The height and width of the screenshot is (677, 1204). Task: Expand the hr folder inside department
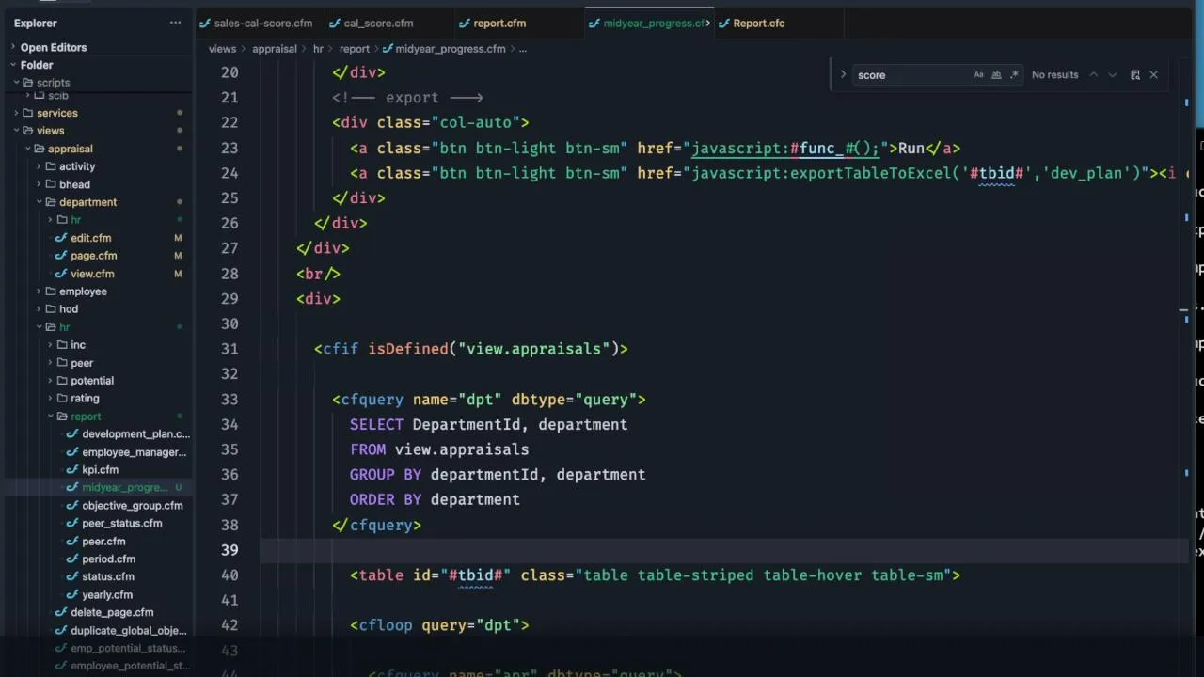click(75, 220)
